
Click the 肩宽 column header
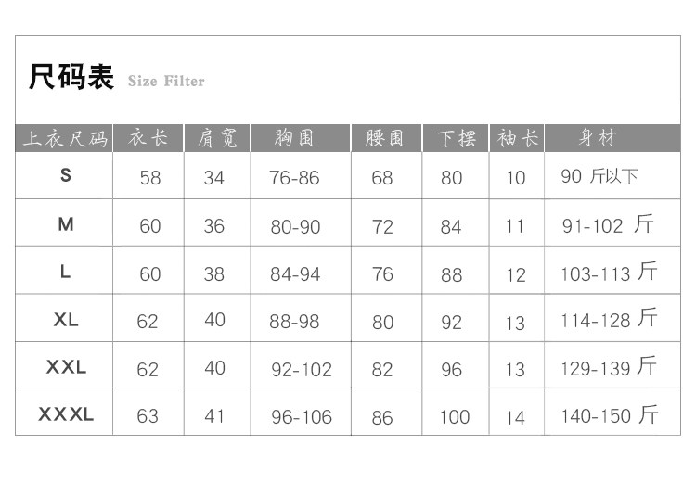tap(217, 139)
